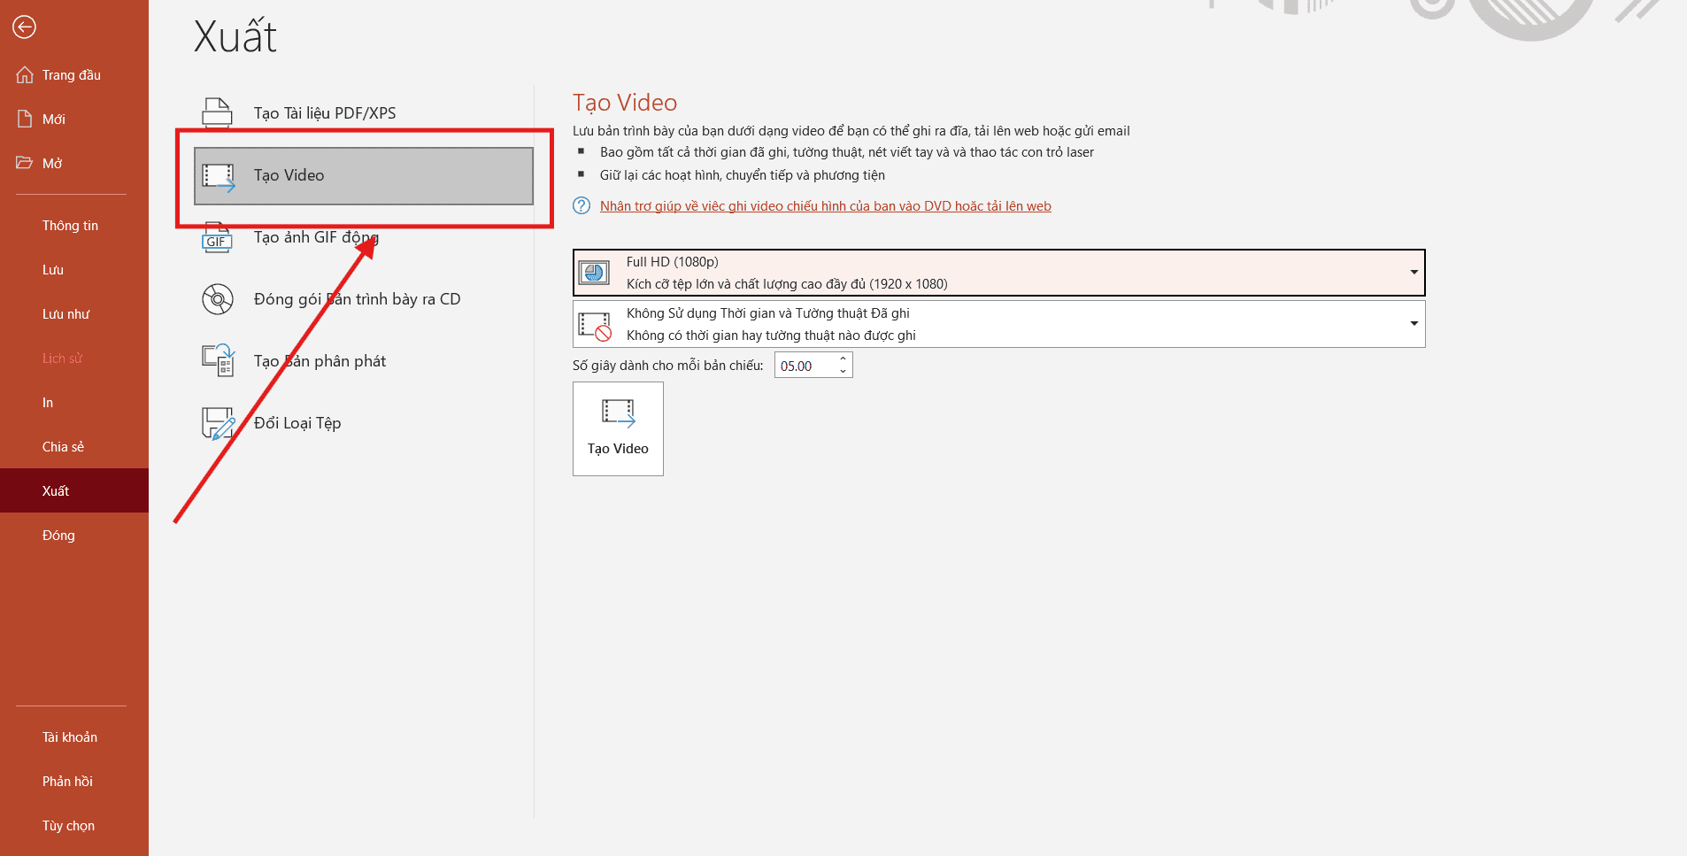Decrease seconds per slide with down arrow
Viewport: 1687px width, 856px height.
pyautogui.click(x=843, y=371)
